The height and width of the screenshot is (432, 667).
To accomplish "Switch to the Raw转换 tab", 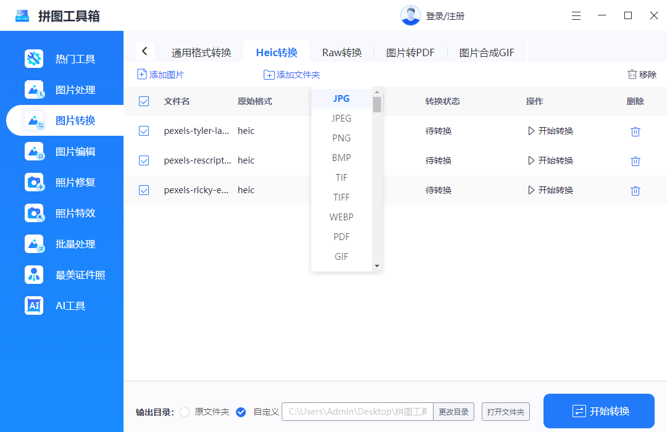I will pos(342,52).
